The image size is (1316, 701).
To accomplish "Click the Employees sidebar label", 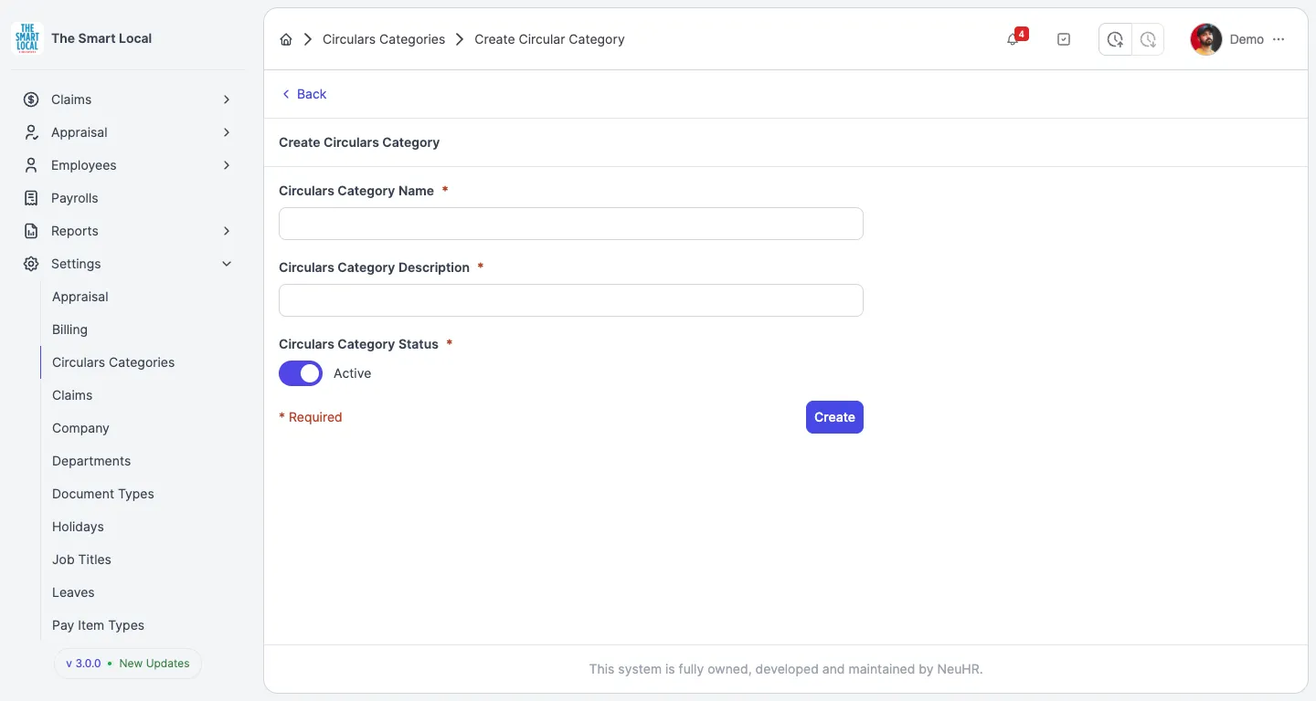I will click(x=84, y=165).
